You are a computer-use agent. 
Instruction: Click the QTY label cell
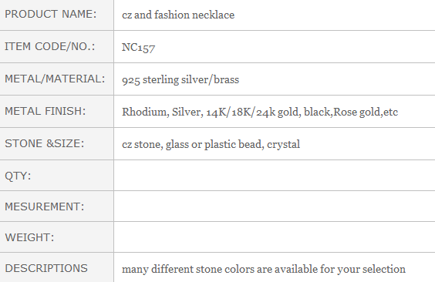pos(56,176)
